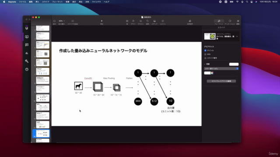Open the bar chart icon in sidebar
Image resolution: width=280 pixels, height=157 pixels.
(27, 53)
